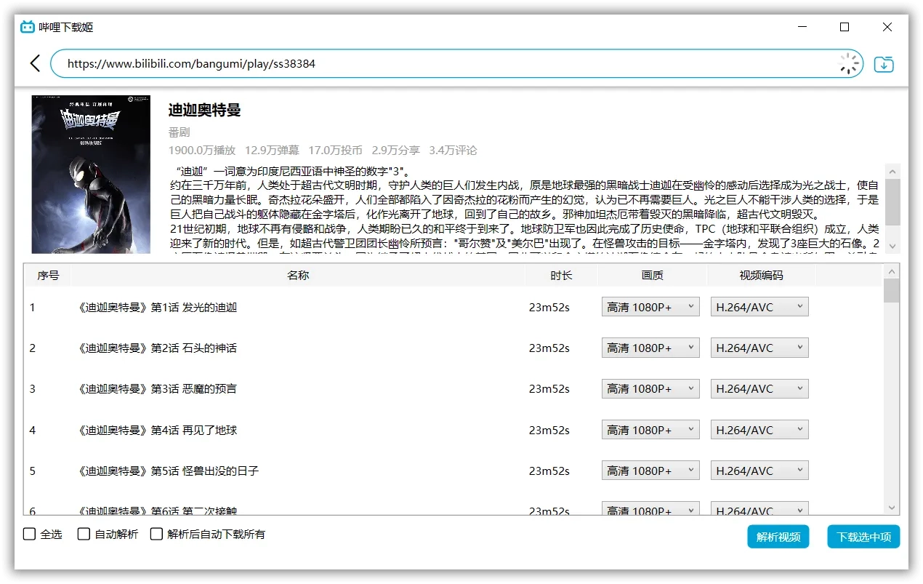The height and width of the screenshot is (584, 923).
Task: Select row 《迪迦奥特曼》第3话 恶魔的预言
Action: coord(454,388)
